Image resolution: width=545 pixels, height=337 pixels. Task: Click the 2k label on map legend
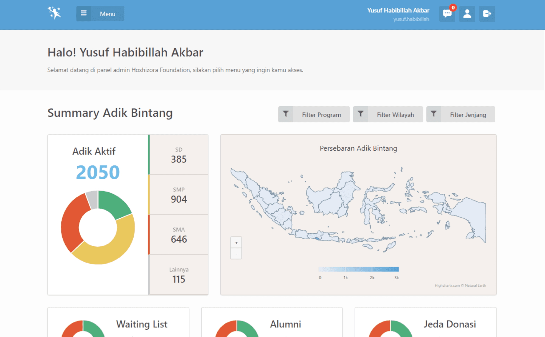[372, 278]
